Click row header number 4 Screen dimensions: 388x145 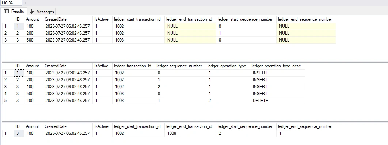pyautogui.click(x=8, y=94)
